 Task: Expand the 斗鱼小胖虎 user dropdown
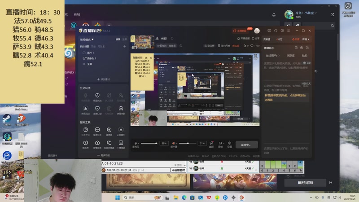click(306, 13)
